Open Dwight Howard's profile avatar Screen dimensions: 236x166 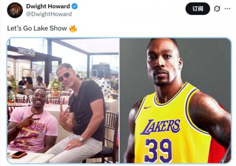pos(15,10)
